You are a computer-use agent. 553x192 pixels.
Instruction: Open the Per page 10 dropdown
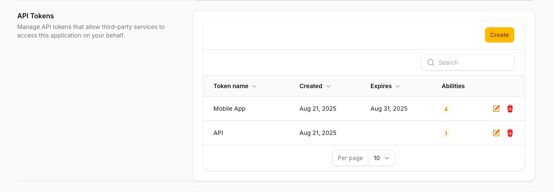coord(381,158)
